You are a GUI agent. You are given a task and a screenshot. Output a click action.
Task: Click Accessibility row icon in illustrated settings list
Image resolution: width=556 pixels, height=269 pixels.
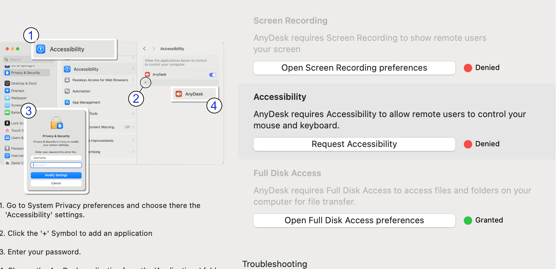pyautogui.click(x=67, y=69)
